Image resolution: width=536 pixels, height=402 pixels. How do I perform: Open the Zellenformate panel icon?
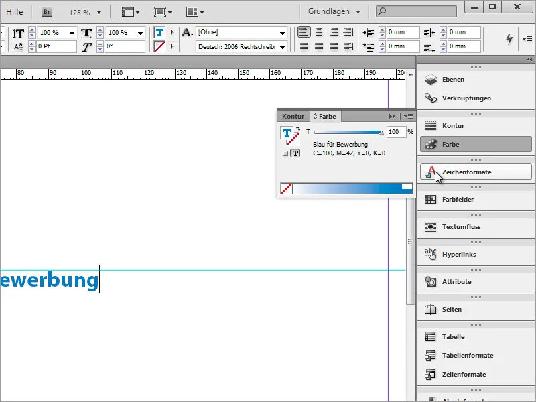(431, 375)
